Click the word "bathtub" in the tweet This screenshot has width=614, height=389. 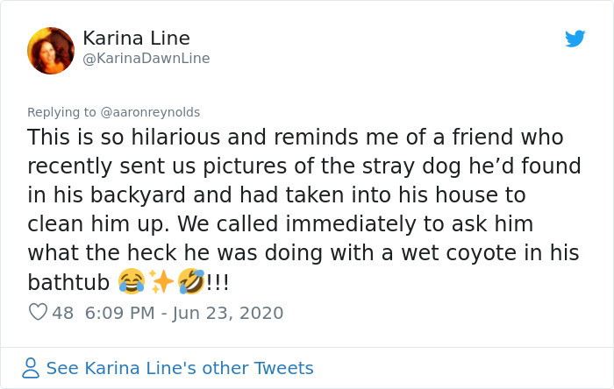click(x=68, y=283)
